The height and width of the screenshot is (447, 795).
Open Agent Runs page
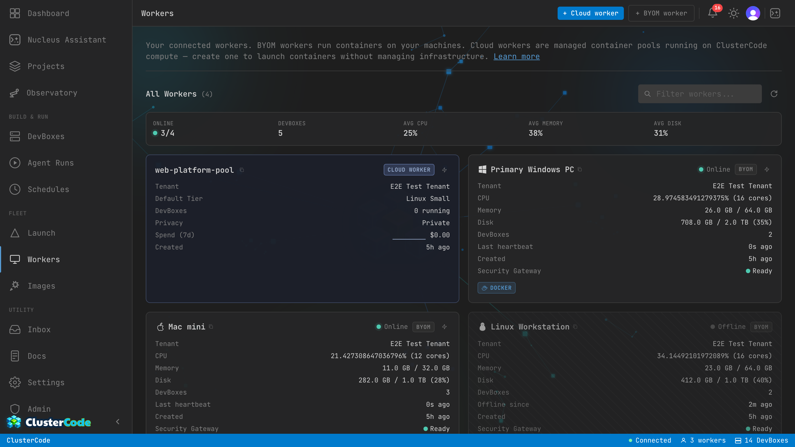click(66, 163)
